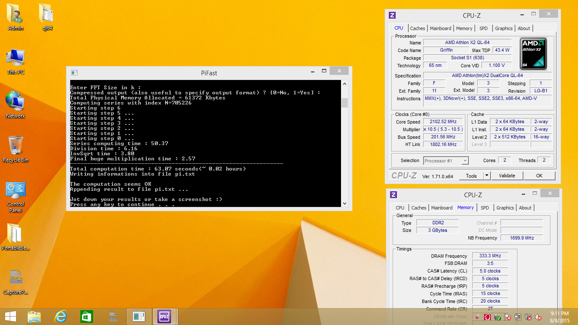Click the DRAM Frequency value 333.3 MHz
578x325 pixels.
pos(490,256)
